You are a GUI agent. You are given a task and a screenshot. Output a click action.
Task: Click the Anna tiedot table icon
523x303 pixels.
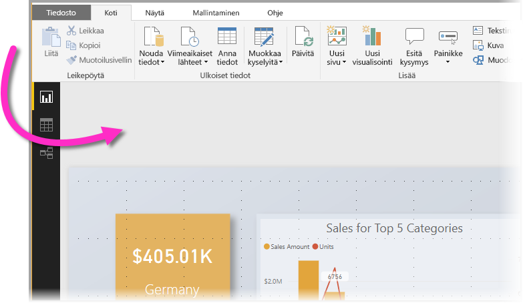pyautogui.click(x=227, y=35)
